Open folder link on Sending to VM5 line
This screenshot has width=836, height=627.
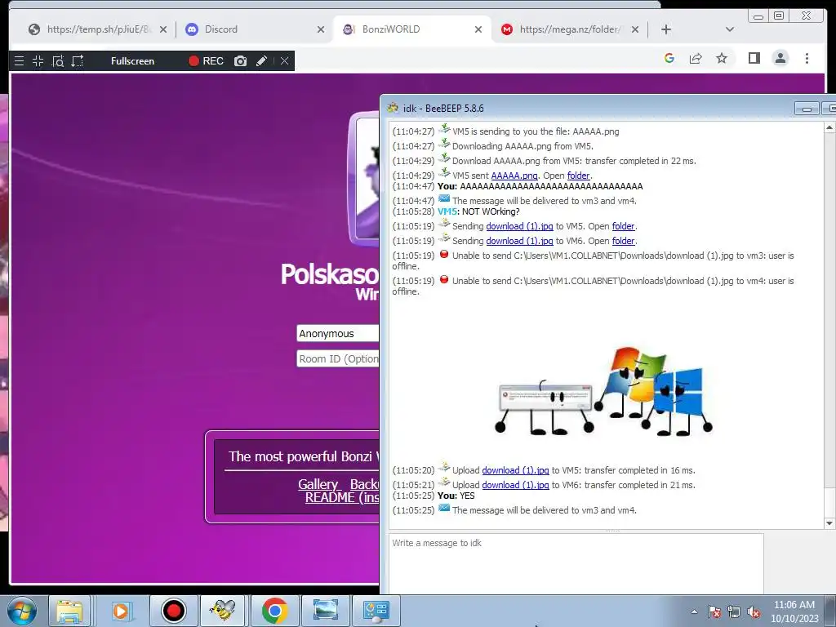click(623, 226)
